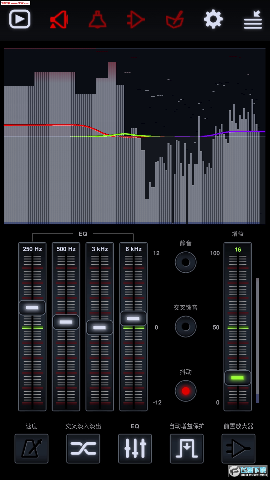Image resolution: width=270 pixels, height=480 pixels.
Task: Click the 6 kHz EQ slider handle
Action: (133, 318)
